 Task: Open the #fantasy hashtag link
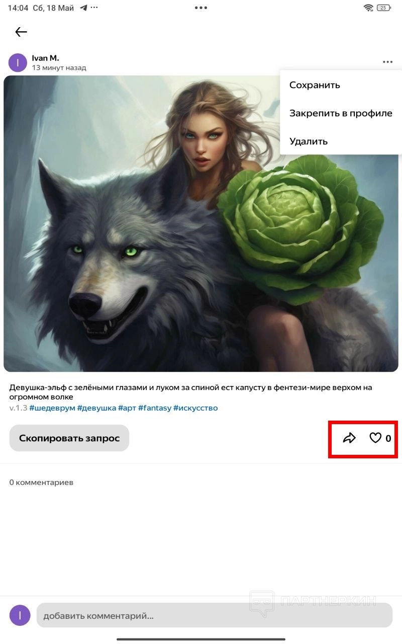[154, 408]
